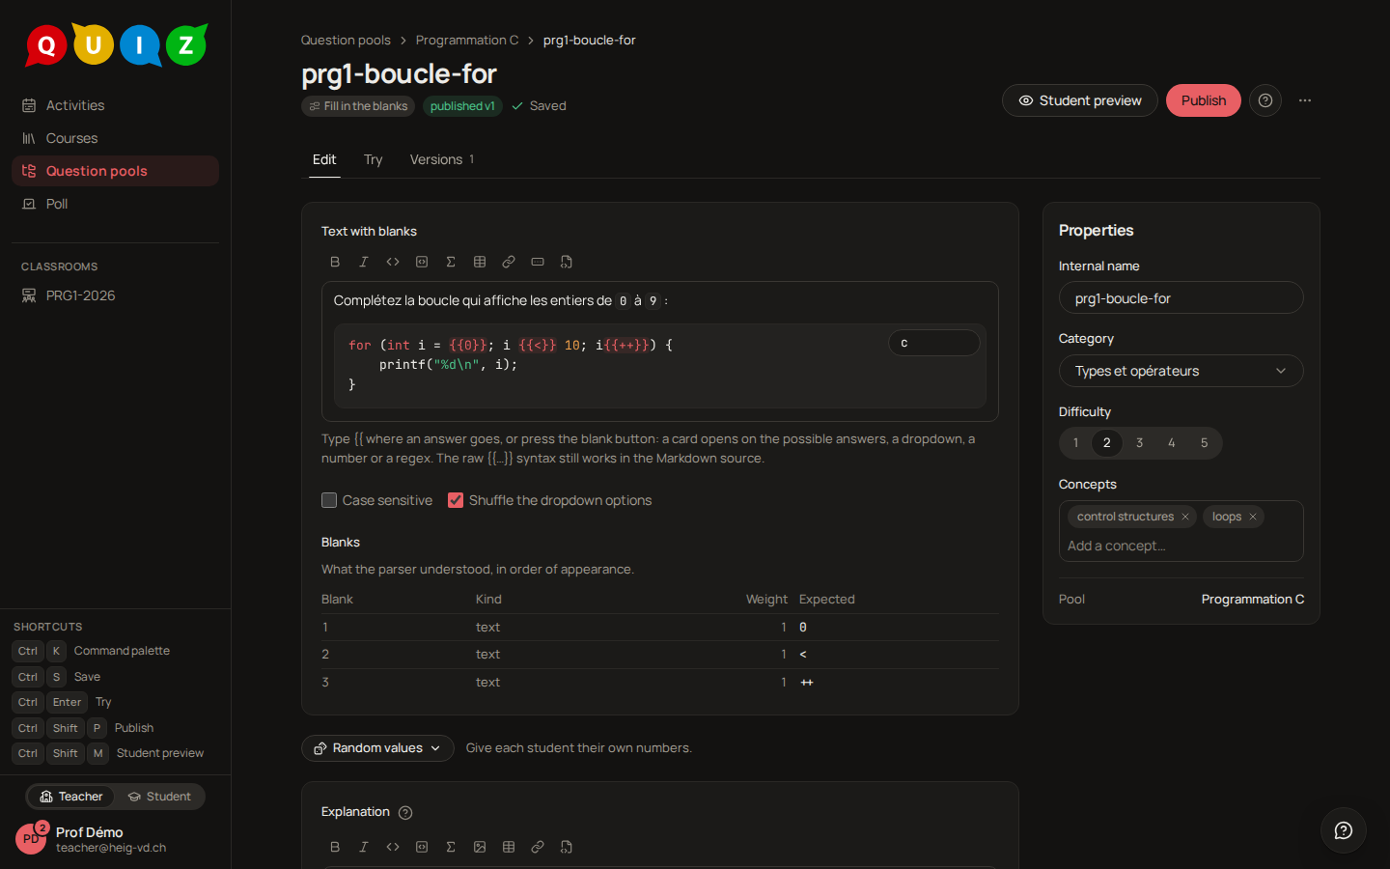Switch to Student role view
1390x869 pixels.
tap(159, 797)
